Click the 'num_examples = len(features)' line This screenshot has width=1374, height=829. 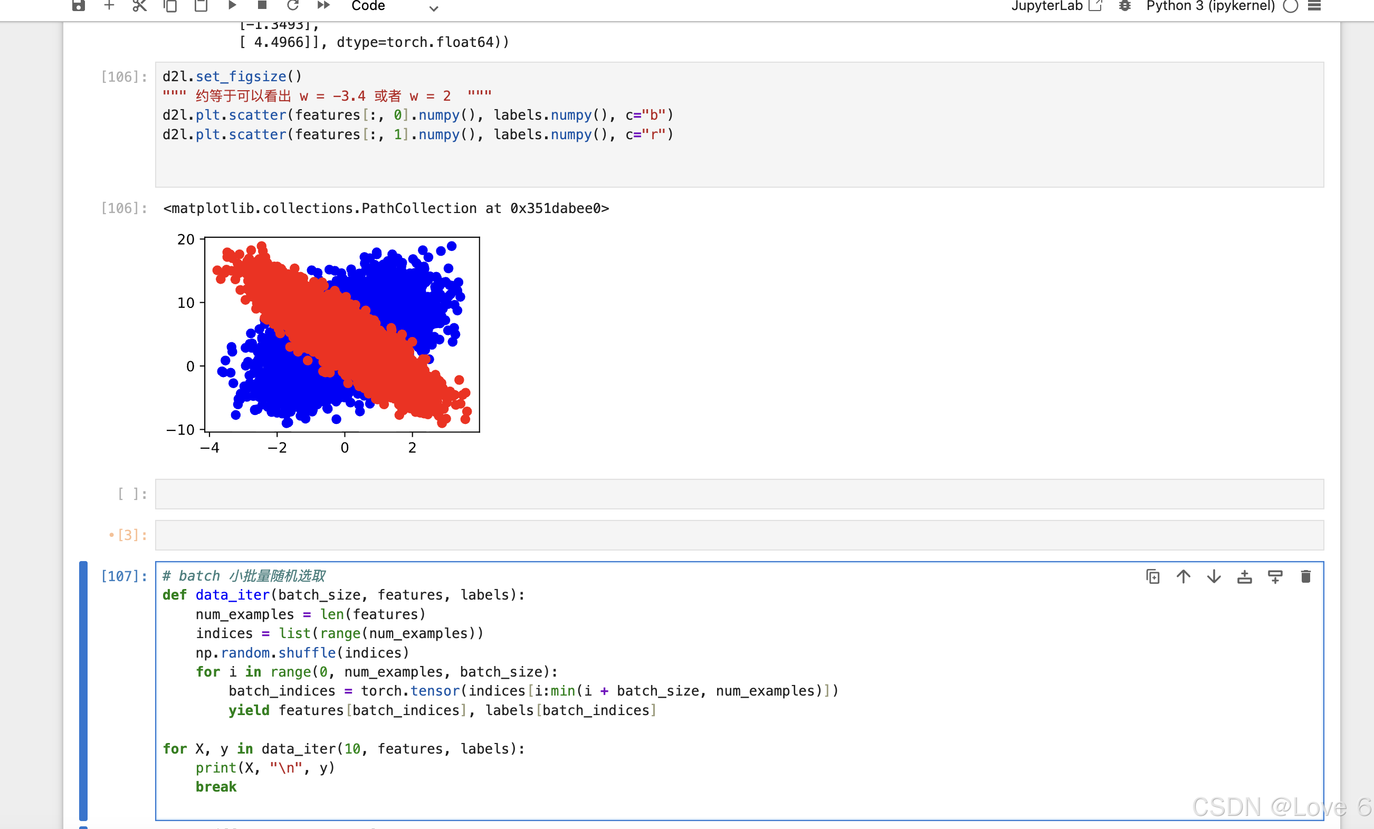(x=311, y=614)
